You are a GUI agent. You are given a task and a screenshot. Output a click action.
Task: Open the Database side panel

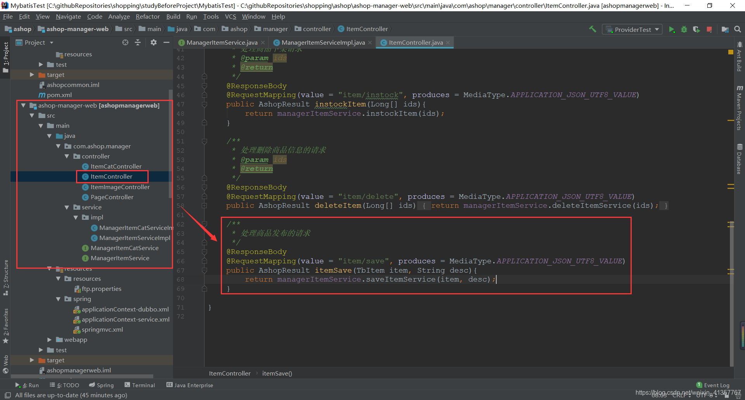click(740, 159)
